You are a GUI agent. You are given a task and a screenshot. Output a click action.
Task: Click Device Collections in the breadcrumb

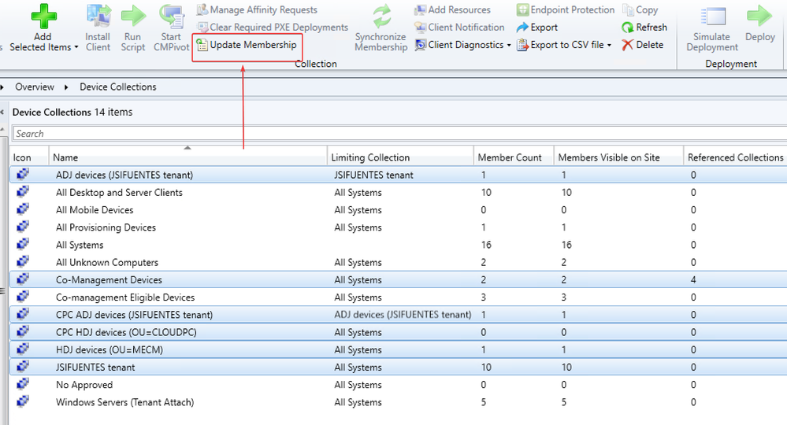coord(118,87)
